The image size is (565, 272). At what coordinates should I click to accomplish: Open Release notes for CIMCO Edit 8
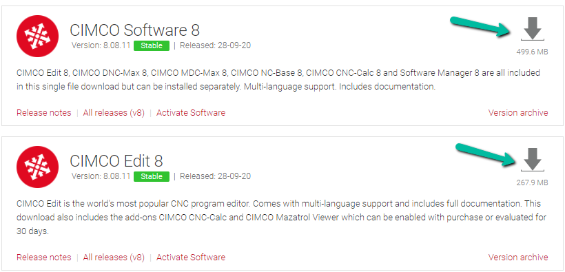tap(44, 258)
